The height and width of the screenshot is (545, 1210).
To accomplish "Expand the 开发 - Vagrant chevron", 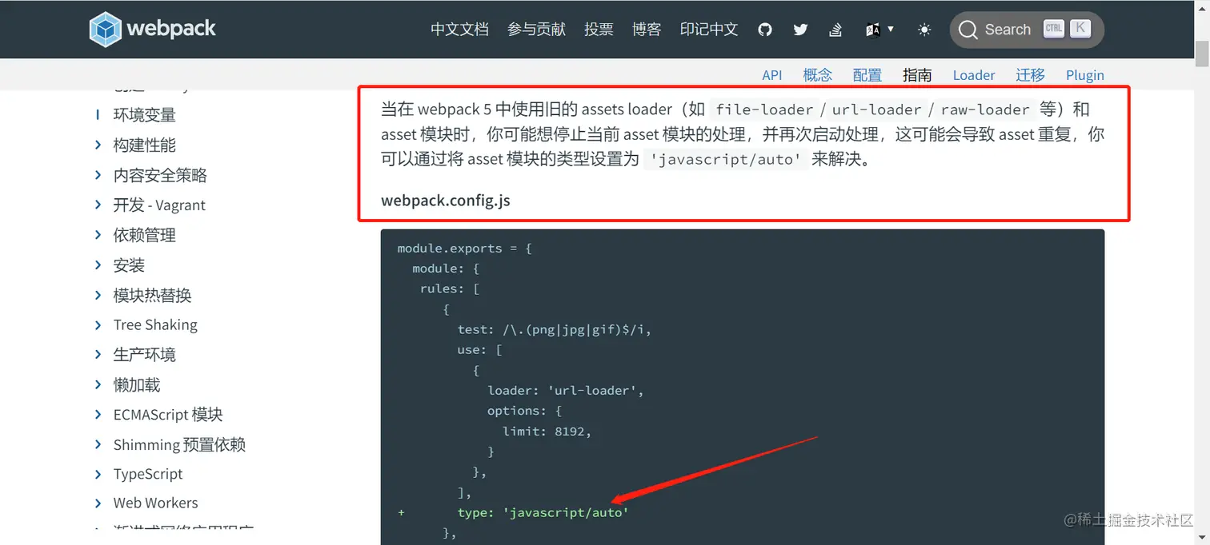I will [x=98, y=205].
